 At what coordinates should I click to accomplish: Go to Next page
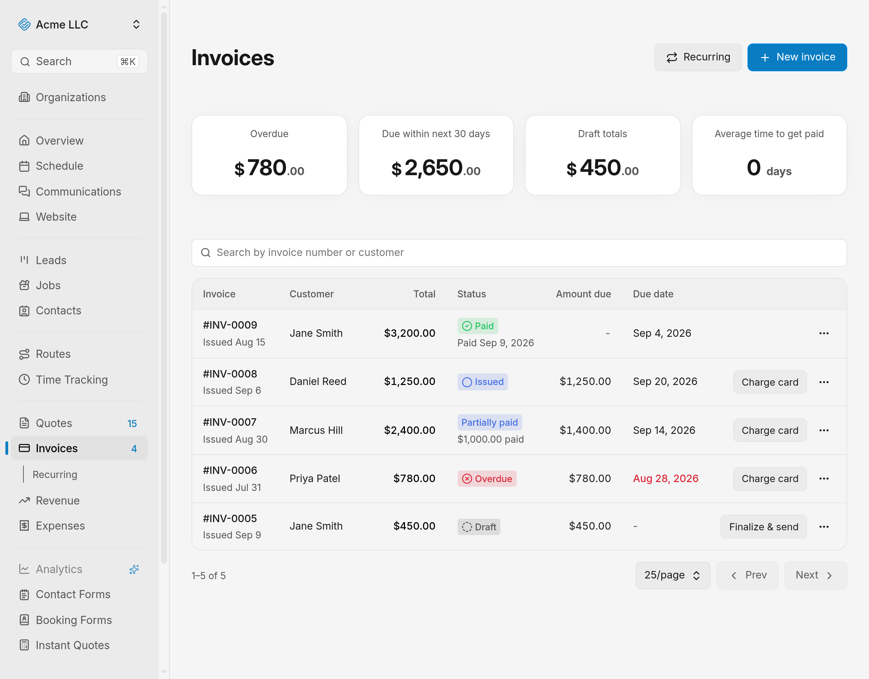815,575
